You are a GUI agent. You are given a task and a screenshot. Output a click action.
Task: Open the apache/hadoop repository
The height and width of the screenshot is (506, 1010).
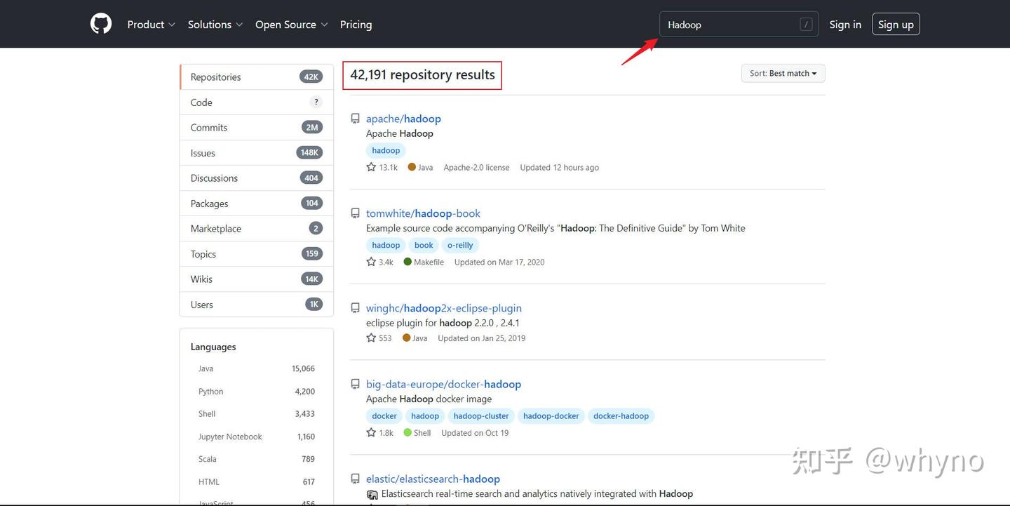tap(403, 119)
